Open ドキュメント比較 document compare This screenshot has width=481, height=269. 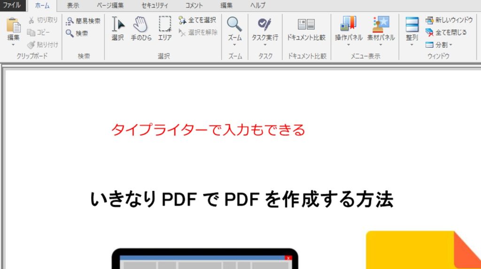pyautogui.click(x=306, y=29)
